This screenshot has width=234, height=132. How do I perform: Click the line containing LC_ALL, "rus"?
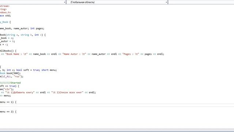pos(12,77)
